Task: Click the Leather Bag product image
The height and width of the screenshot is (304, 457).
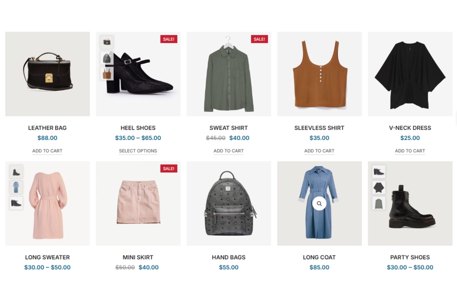Action: (x=48, y=74)
